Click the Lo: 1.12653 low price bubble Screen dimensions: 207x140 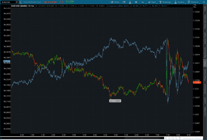coord(115,101)
